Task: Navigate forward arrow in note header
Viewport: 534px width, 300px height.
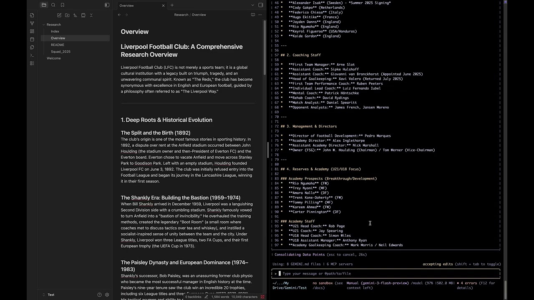Action: click(x=126, y=15)
